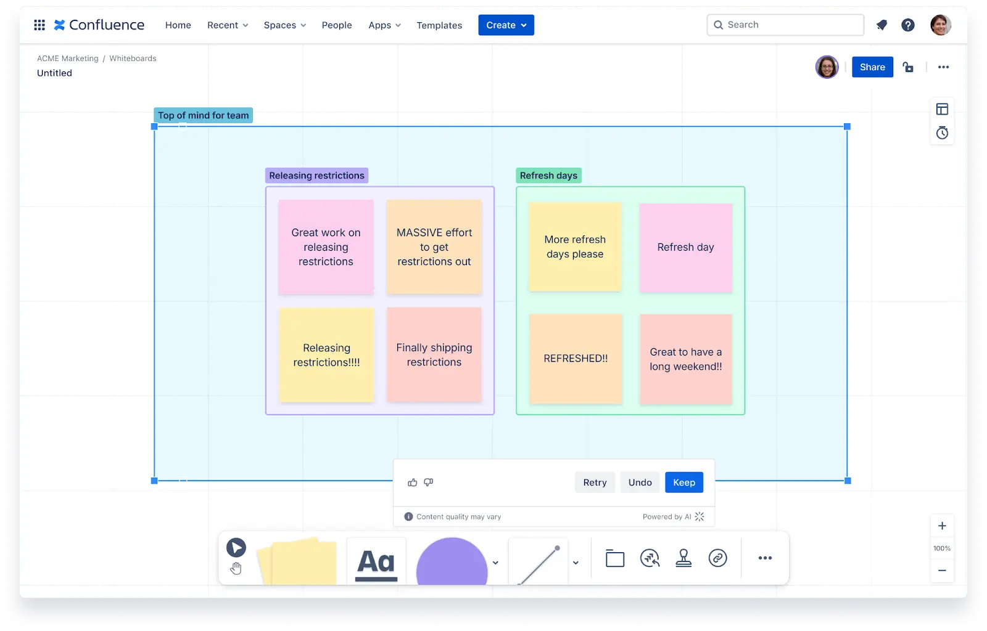Click the notifications icon in the header

click(882, 25)
